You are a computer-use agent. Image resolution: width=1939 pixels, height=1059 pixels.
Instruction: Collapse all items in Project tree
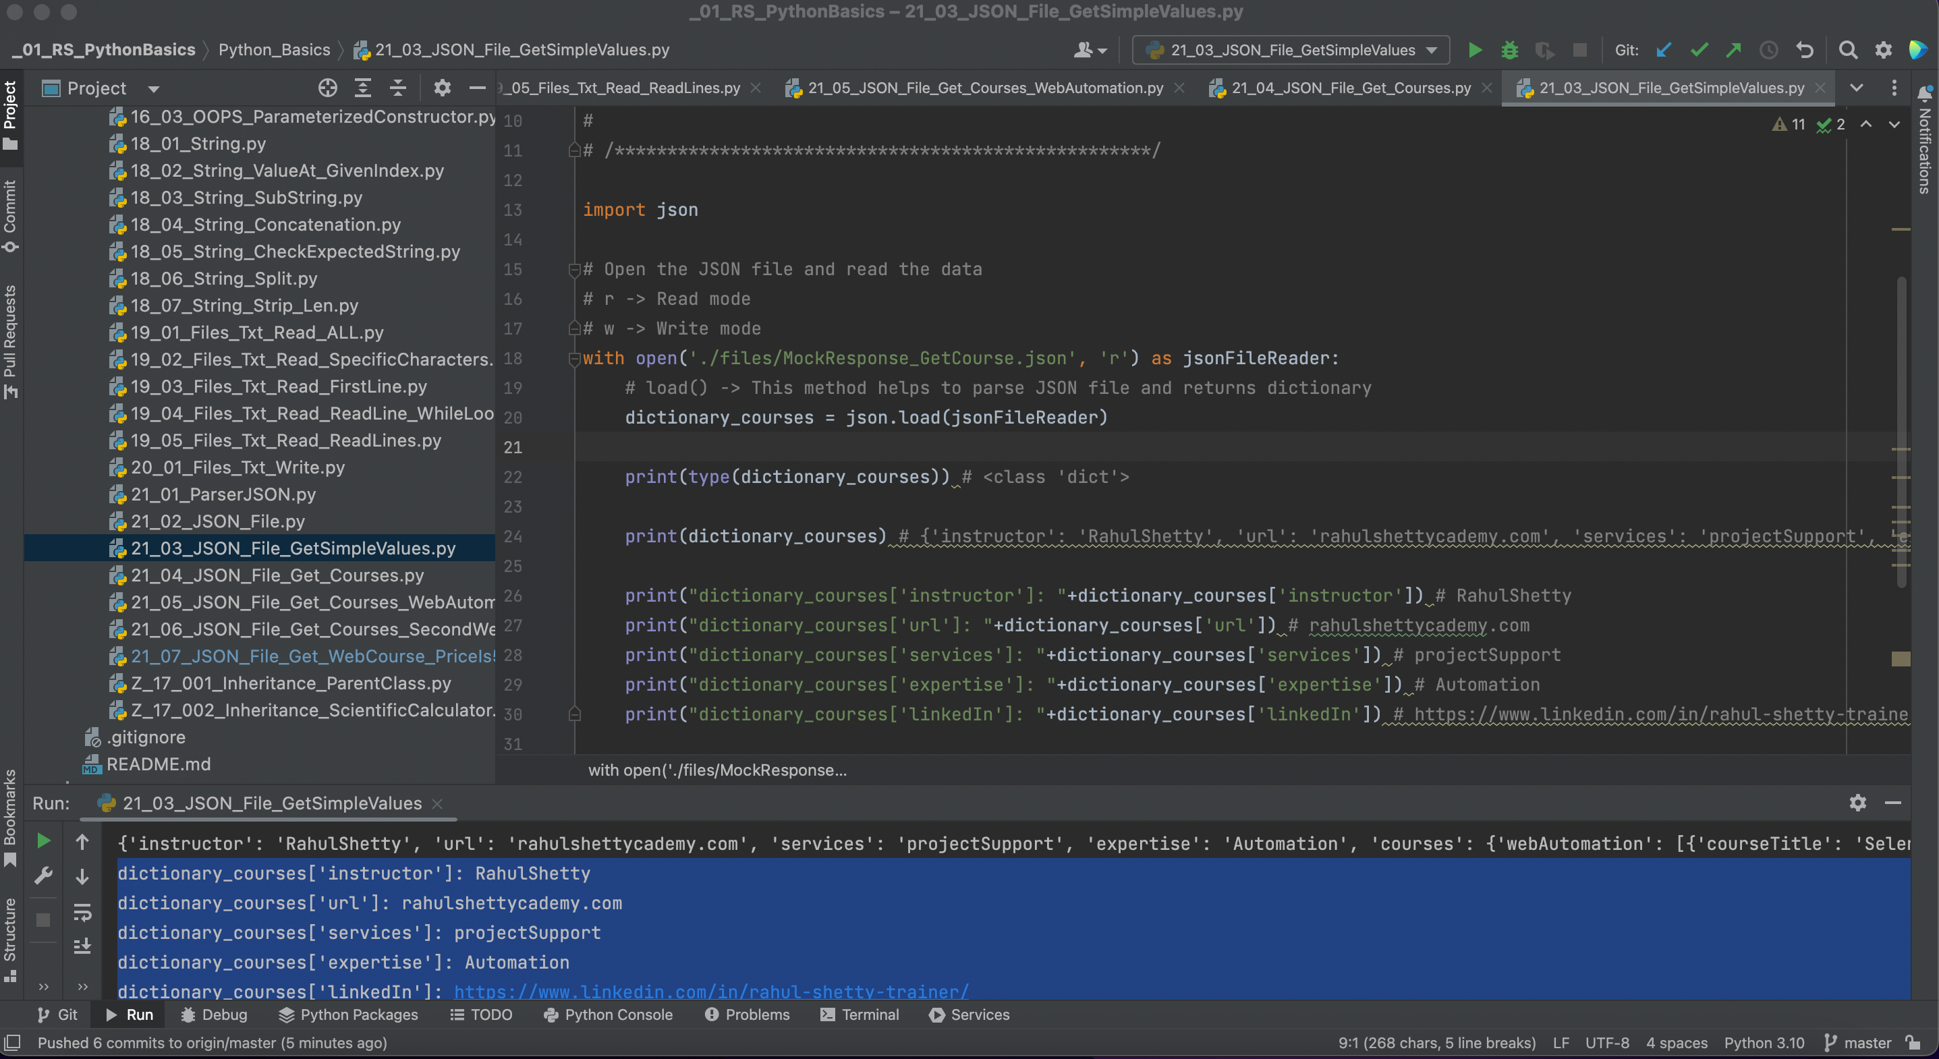coord(398,88)
